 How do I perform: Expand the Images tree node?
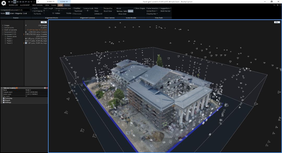click(3, 25)
